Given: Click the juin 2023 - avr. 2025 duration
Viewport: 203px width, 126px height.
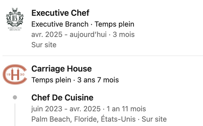Looking at the screenshot, I should click(x=66, y=109).
